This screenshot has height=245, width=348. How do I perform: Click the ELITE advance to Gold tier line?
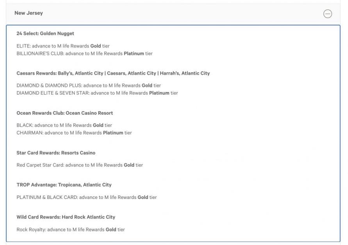(63, 46)
